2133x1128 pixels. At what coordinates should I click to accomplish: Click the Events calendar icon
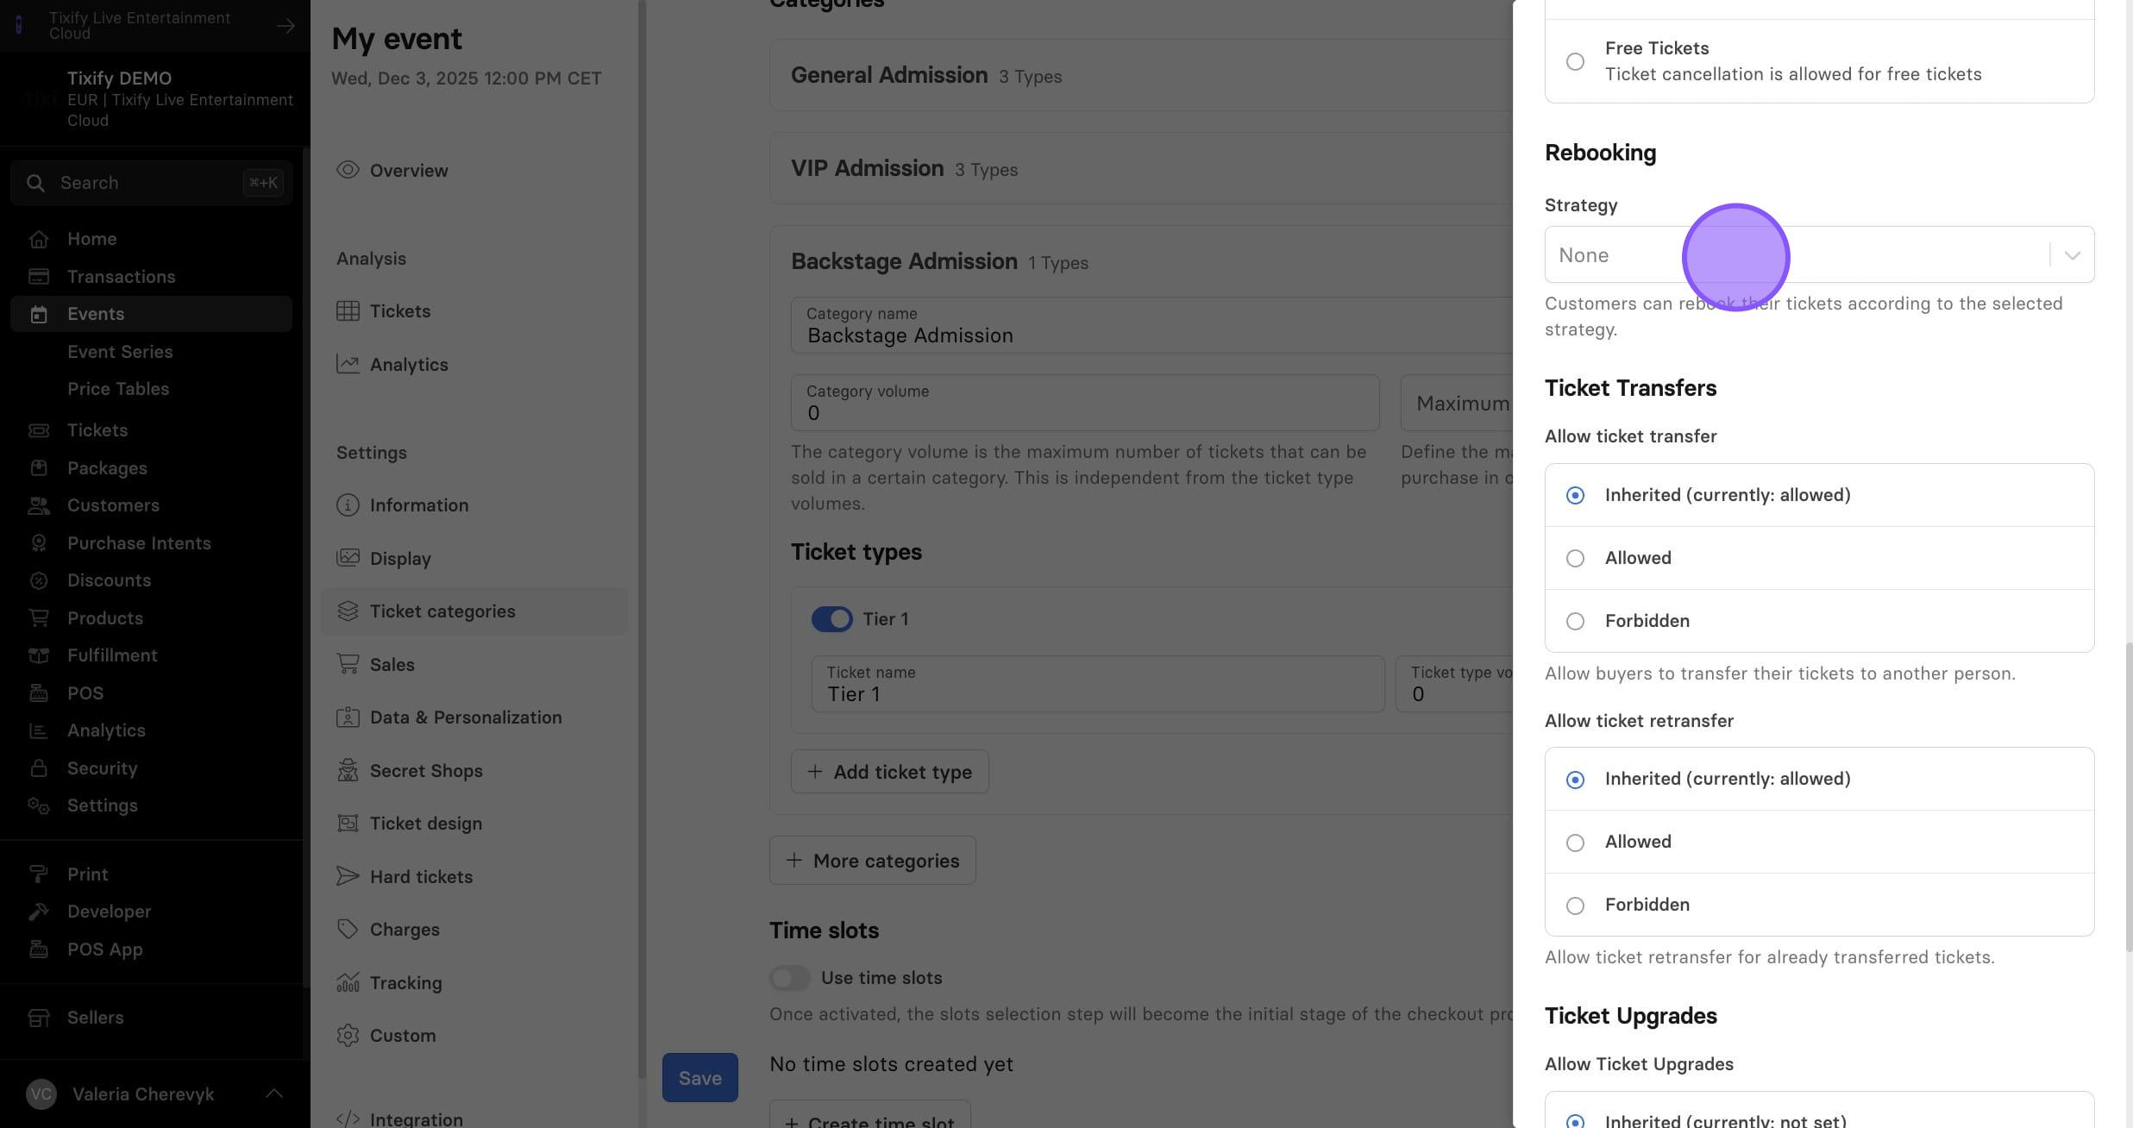pos(39,314)
